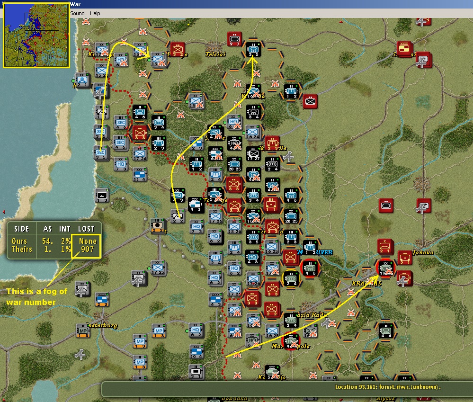Select infantry division 17 25 with green dot
Image resolution: width=473 pixels, height=402 pixels.
tap(158, 268)
